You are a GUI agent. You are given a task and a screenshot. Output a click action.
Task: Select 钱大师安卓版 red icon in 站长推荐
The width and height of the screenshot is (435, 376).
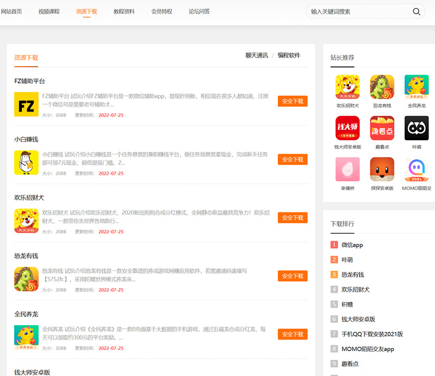(x=347, y=128)
